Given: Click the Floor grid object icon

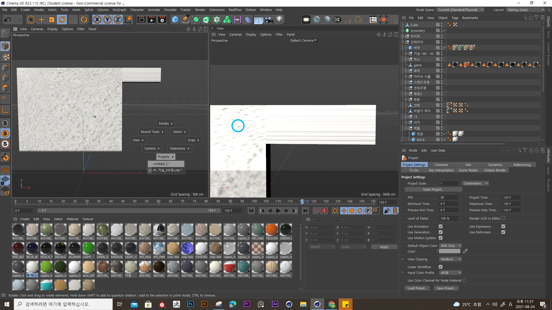Looking at the screenshot, I should (x=258, y=20).
